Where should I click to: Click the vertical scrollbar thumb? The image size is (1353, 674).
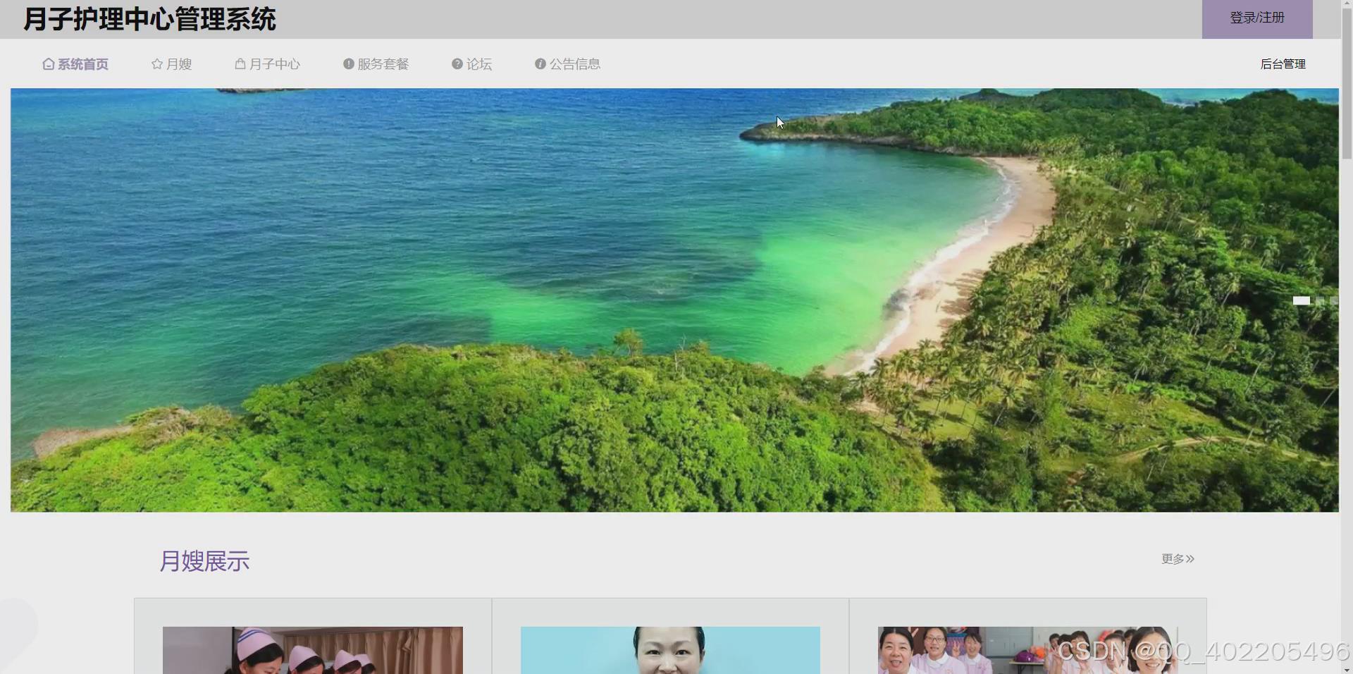(x=1347, y=85)
